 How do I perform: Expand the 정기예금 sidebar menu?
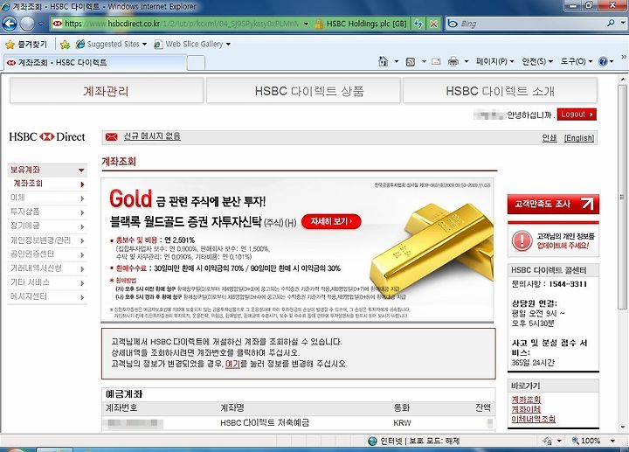(x=47, y=226)
